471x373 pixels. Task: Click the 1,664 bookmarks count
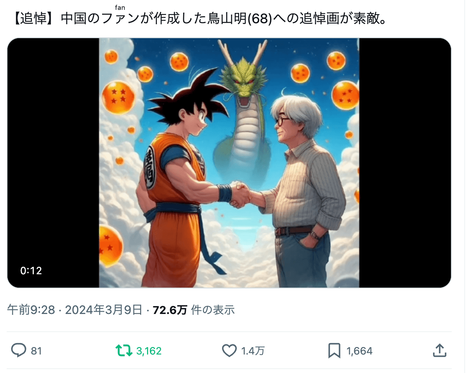point(359,351)
